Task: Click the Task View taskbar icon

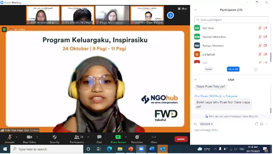Action: point(99,149)
